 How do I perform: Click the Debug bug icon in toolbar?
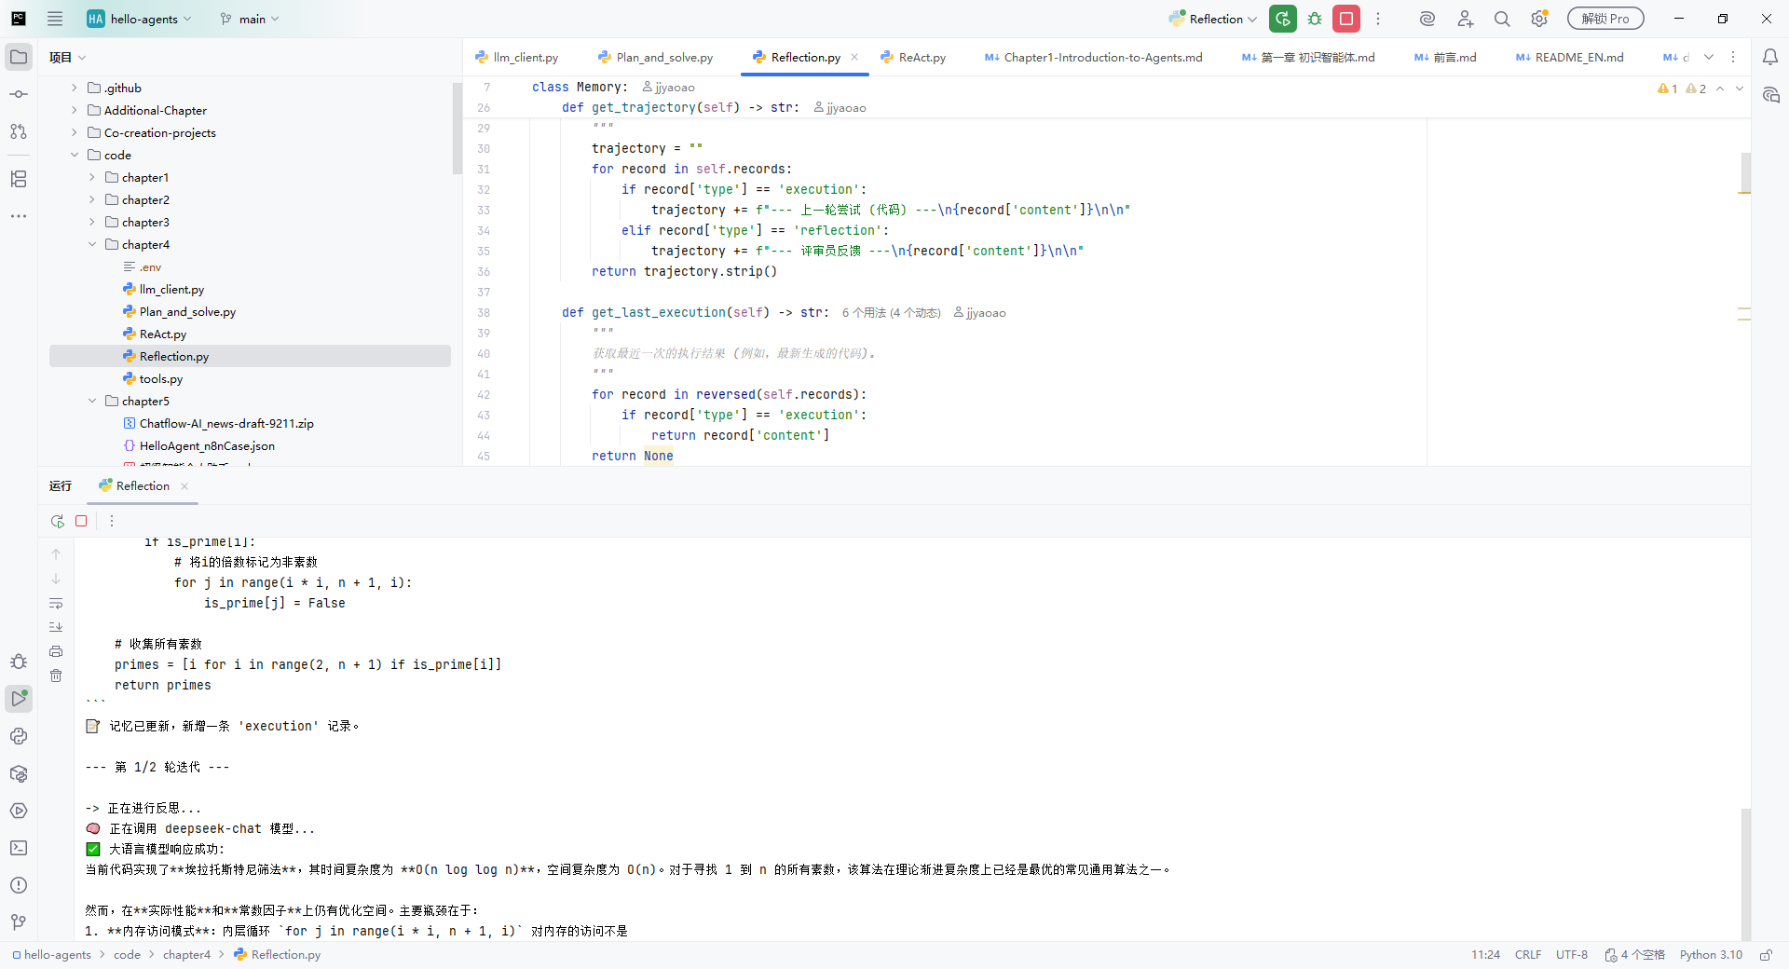point(1315,19)
